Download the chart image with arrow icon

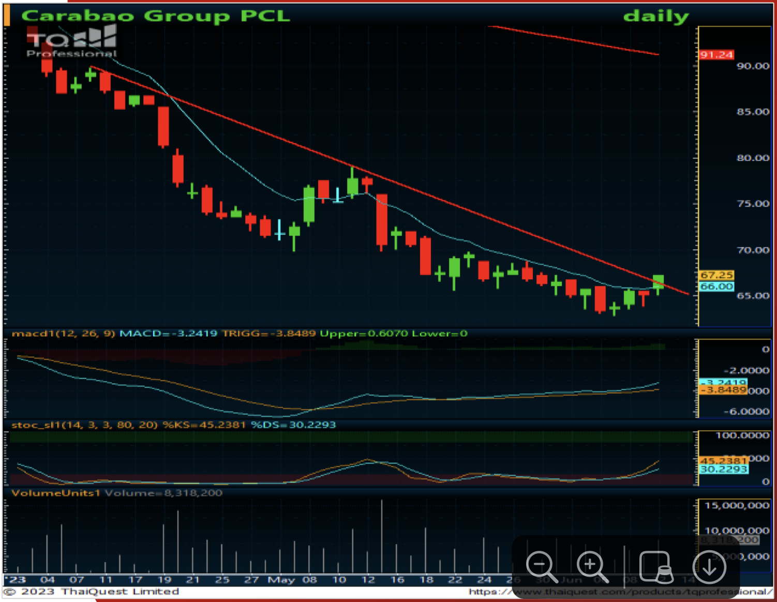709,567
